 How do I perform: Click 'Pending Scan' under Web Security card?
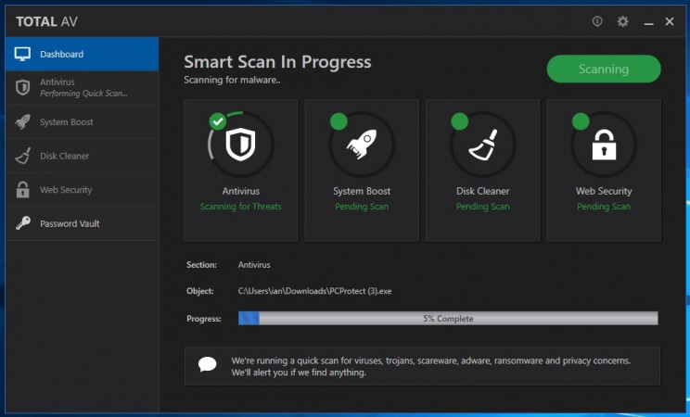[x=604, y=207]
